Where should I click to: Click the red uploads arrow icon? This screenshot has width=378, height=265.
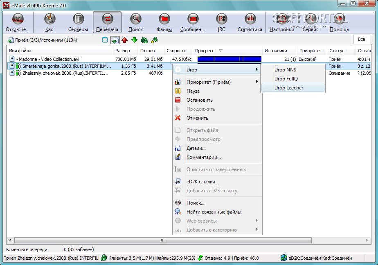[x=125, y=40]
